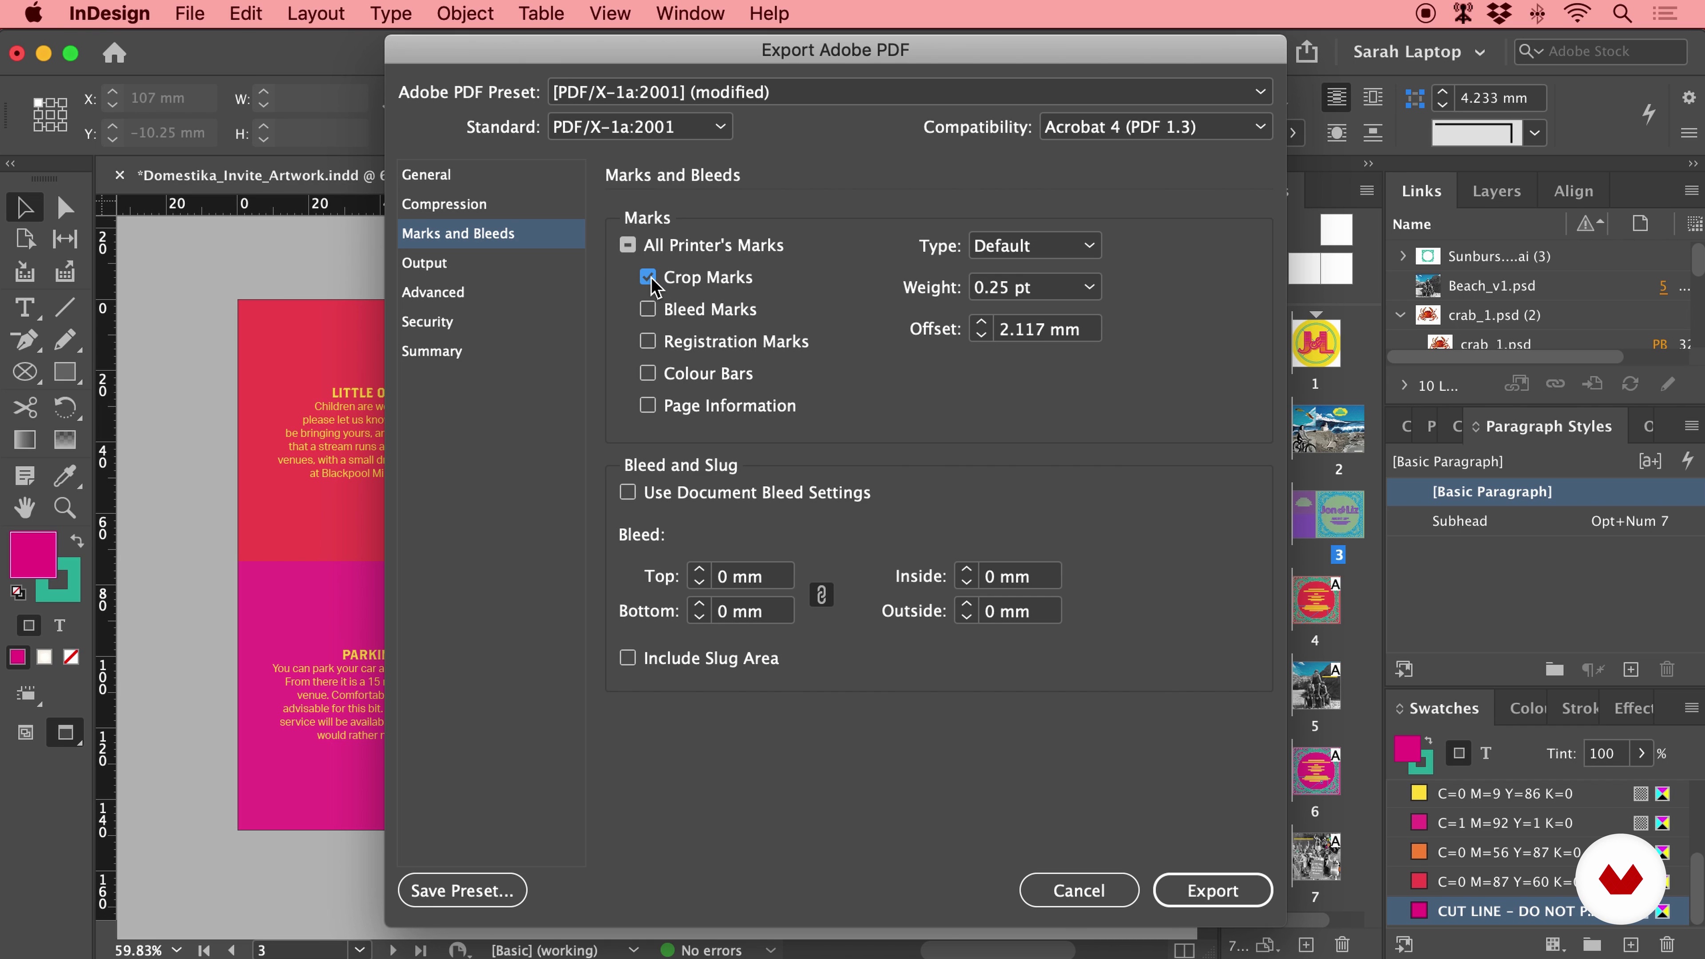Toggle All Printer's Marks checkbox
Image resolution: width=1705 pixels, height=959 pixels.
[627, 245]
